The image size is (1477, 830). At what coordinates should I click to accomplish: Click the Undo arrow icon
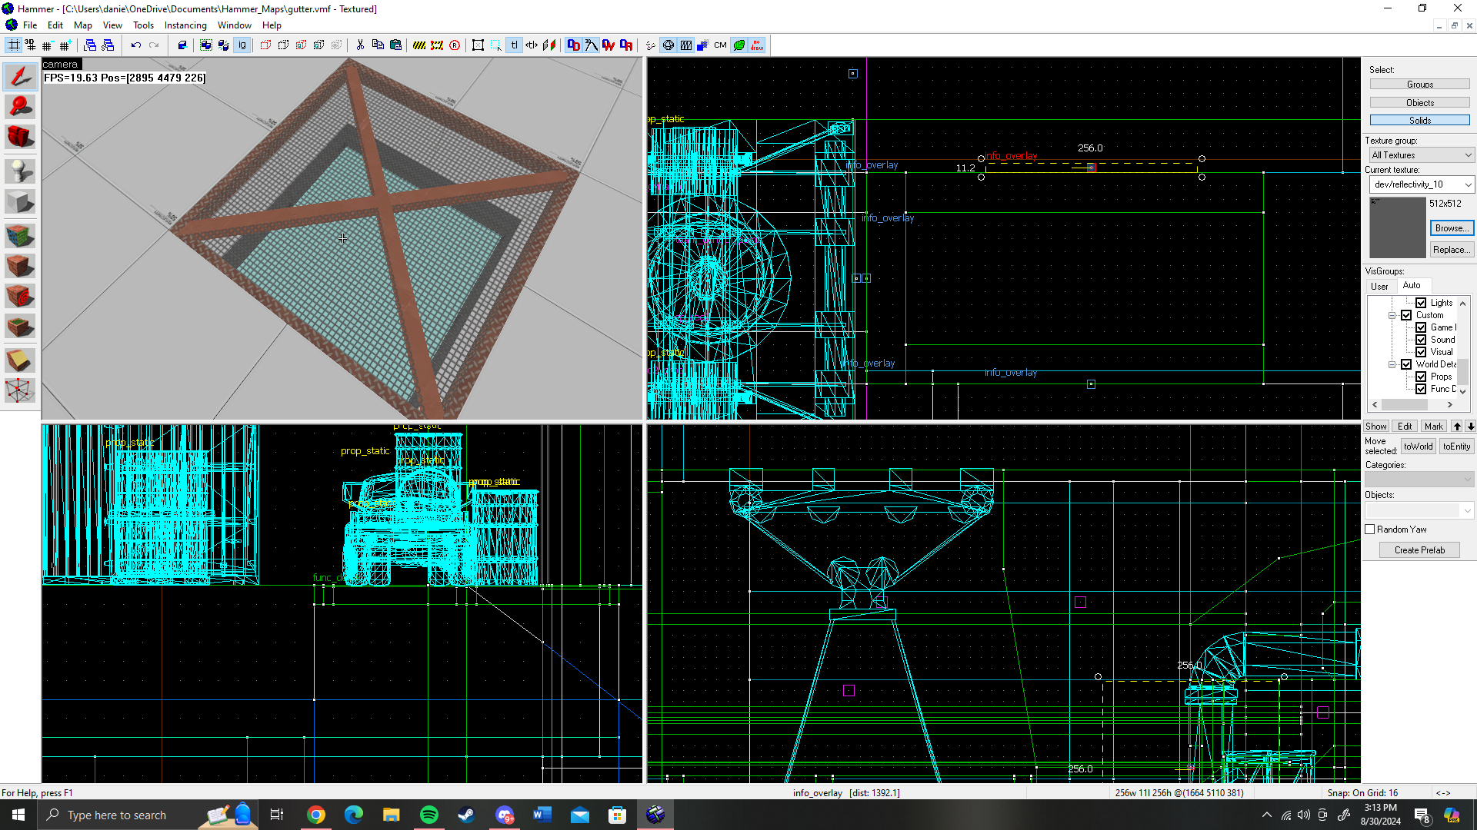tap(136, 45)
